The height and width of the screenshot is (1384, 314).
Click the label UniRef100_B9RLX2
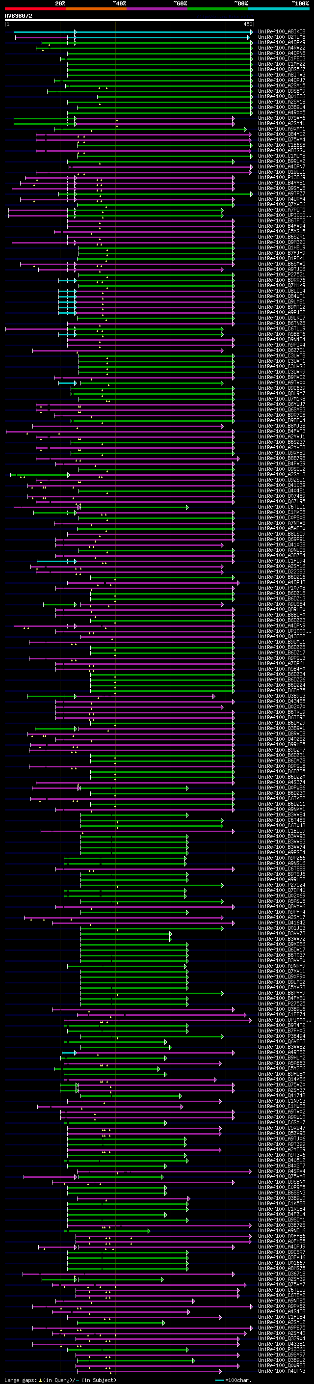(x=282, y=161)
